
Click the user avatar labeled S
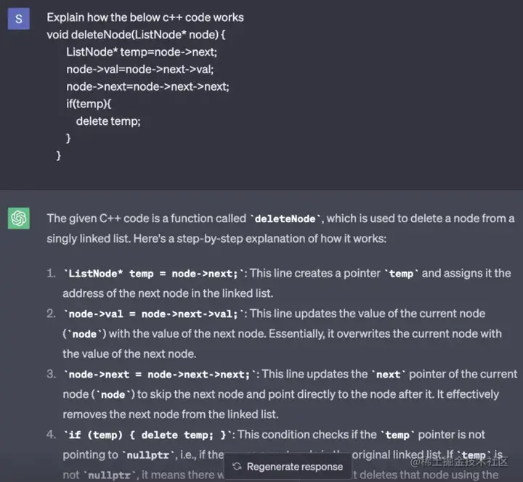(19, 19)
